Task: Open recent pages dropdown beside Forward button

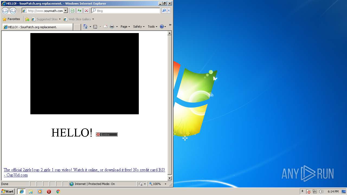Action: coord(19,11)
